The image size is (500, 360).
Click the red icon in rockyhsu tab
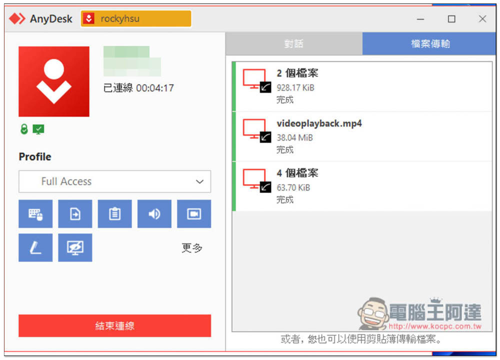tap(88, 18)
